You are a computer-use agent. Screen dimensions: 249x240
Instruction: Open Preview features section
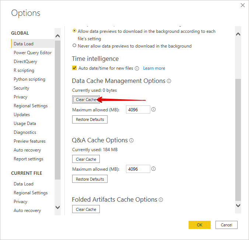click(x=29, y=141)
